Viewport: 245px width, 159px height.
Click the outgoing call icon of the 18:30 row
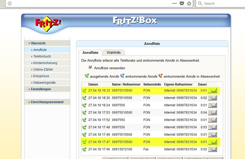point(84,98)
